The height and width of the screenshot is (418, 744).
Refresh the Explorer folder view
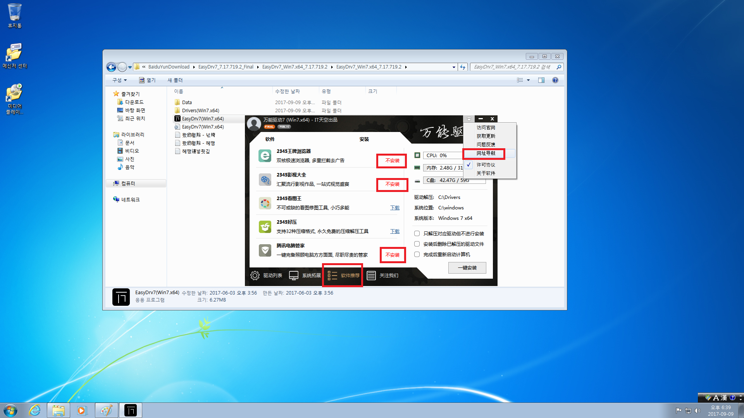coord(463,67)
